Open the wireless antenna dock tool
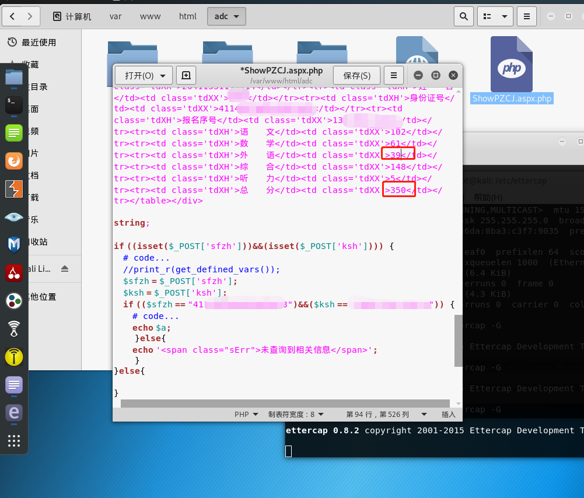The width and height of the screenshot is (584, 498). pyautogui.click(x=14, y=329)
